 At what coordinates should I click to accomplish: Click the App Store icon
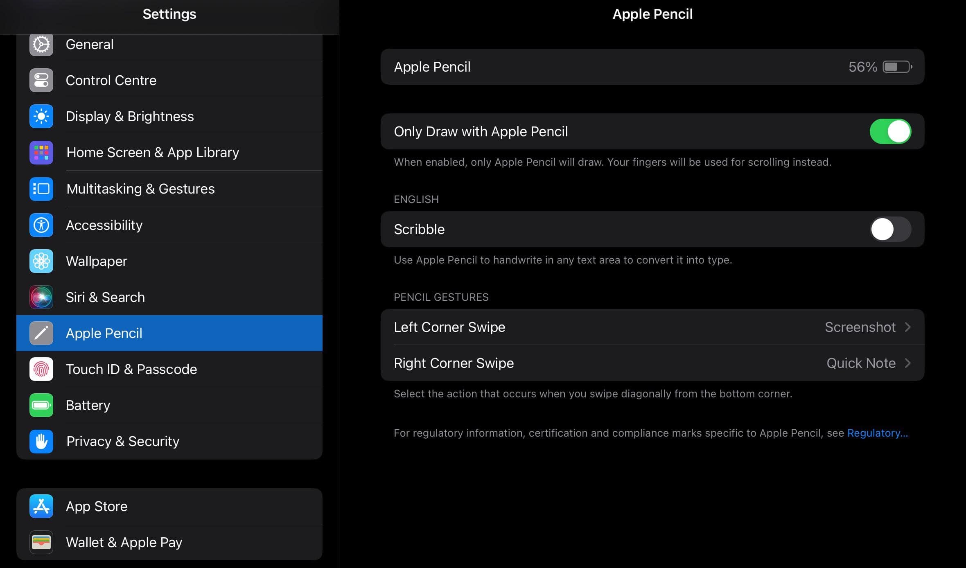point(41,506)
